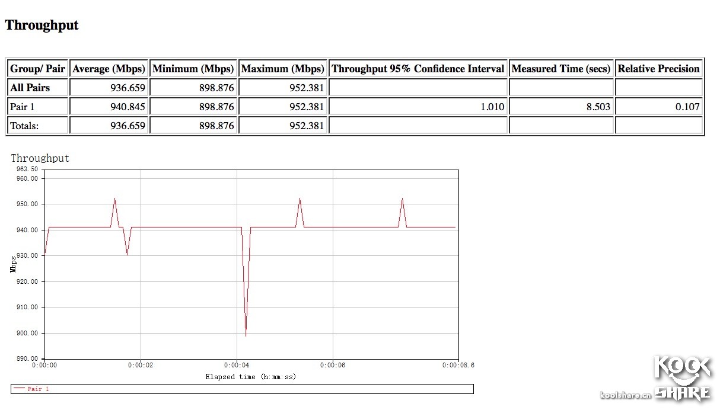Click the 900.00 y-axis label

pyautogui.click(x=27, y=333)
